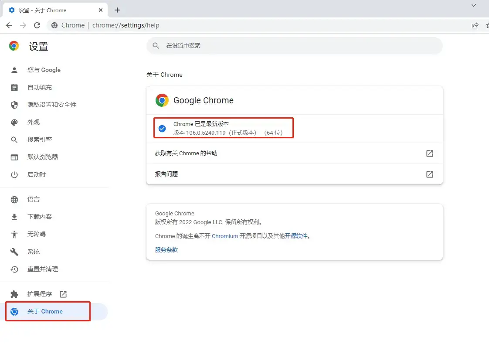The height and width of the screenshot is (361, 489).
Task: Click the tab search chevron at top right
Action: (x=473, y=5)
